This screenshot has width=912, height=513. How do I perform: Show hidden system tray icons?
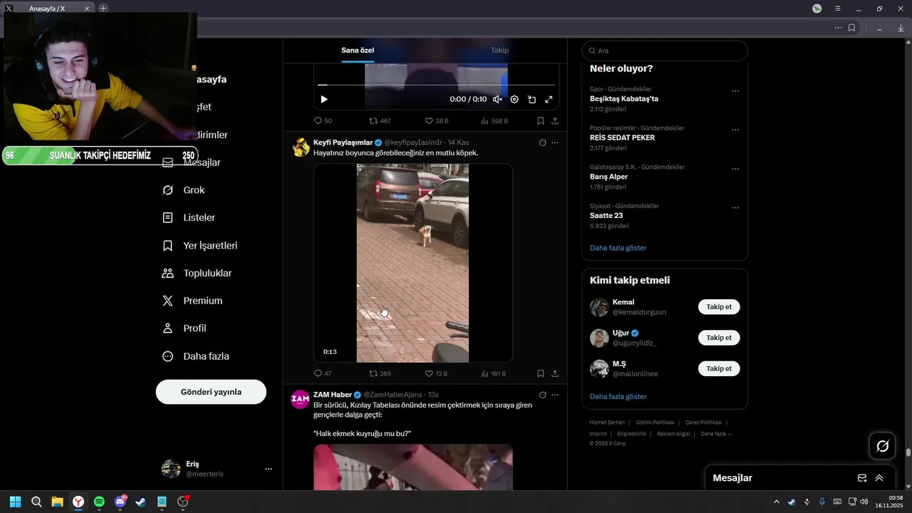pos(777,502)
